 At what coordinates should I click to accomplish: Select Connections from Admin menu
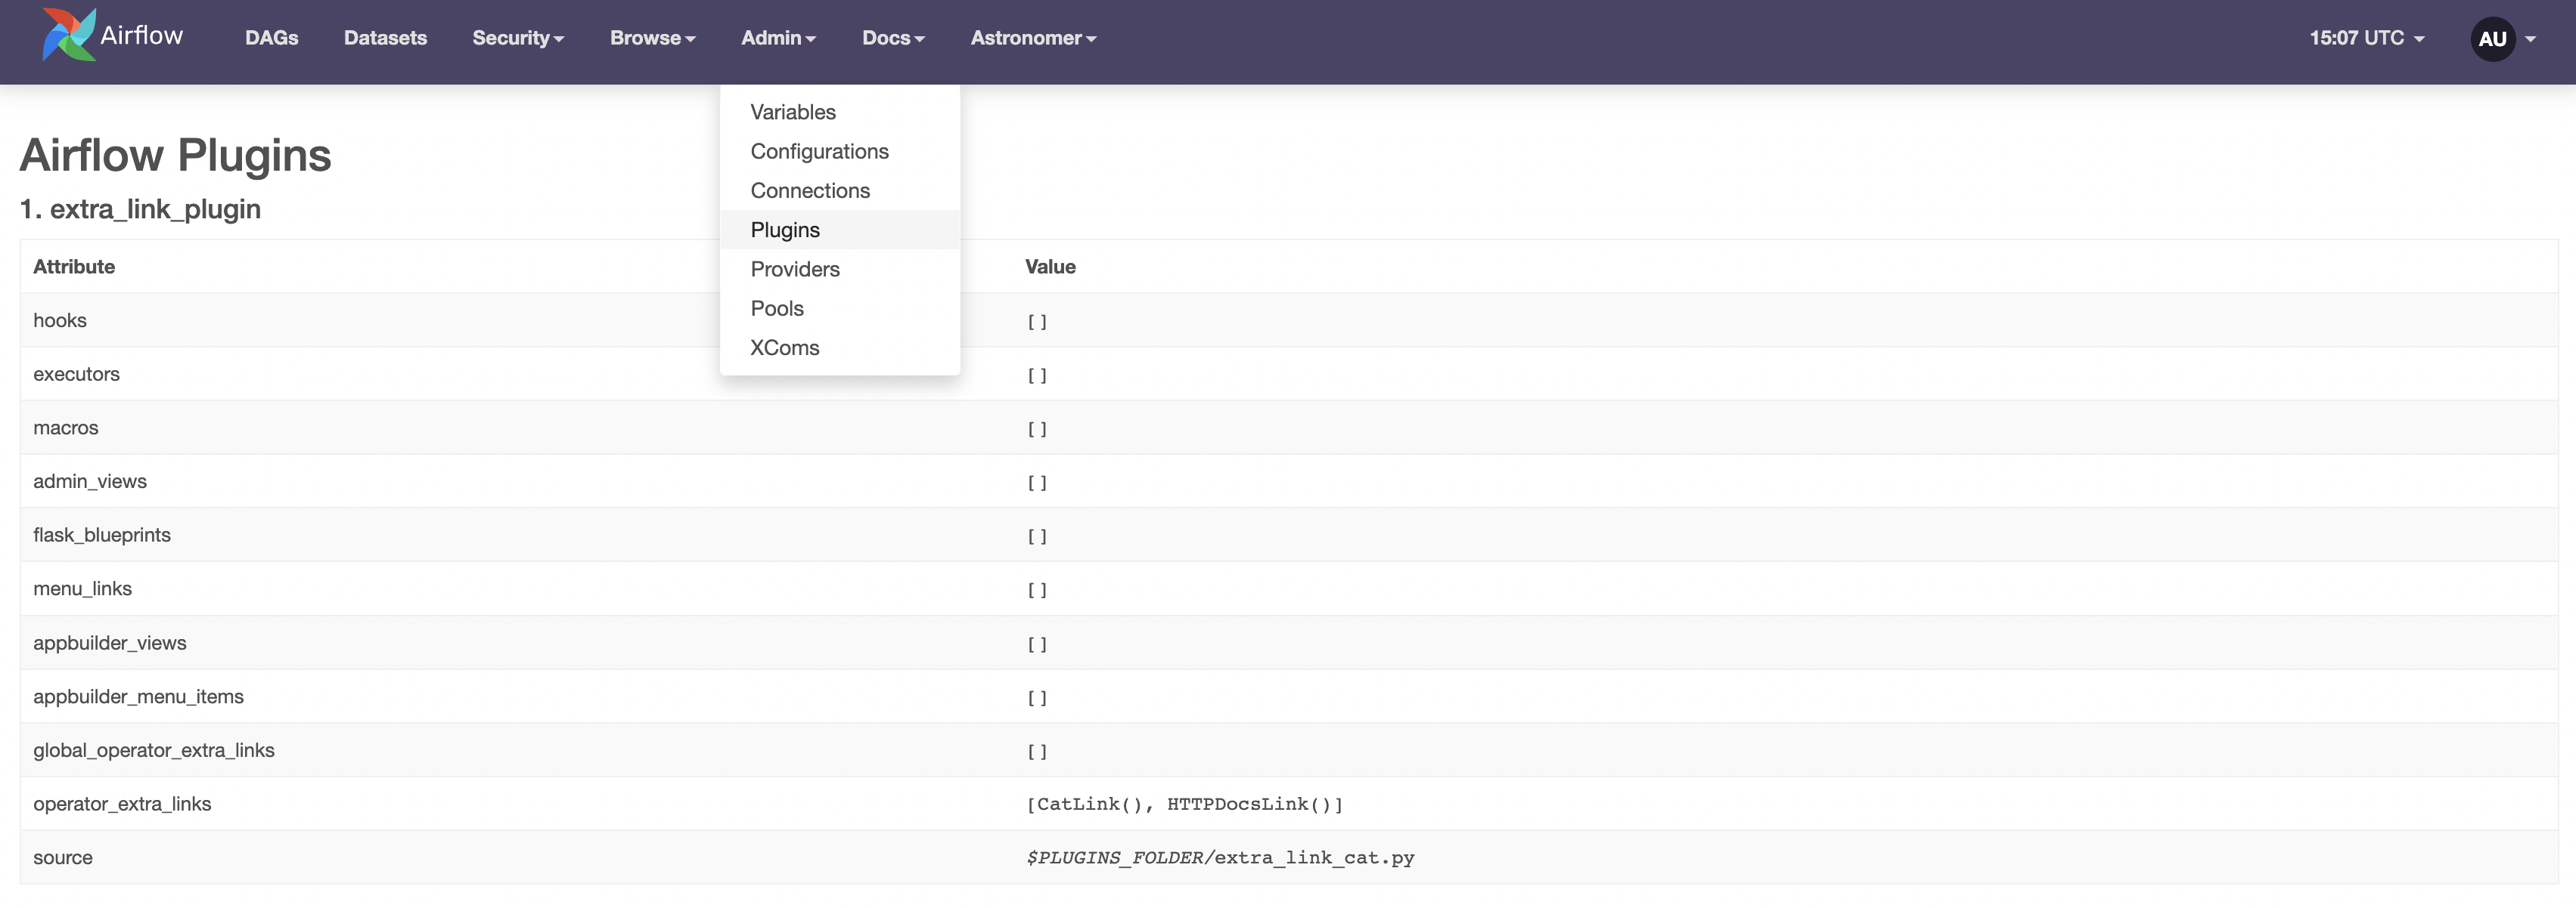808,189
